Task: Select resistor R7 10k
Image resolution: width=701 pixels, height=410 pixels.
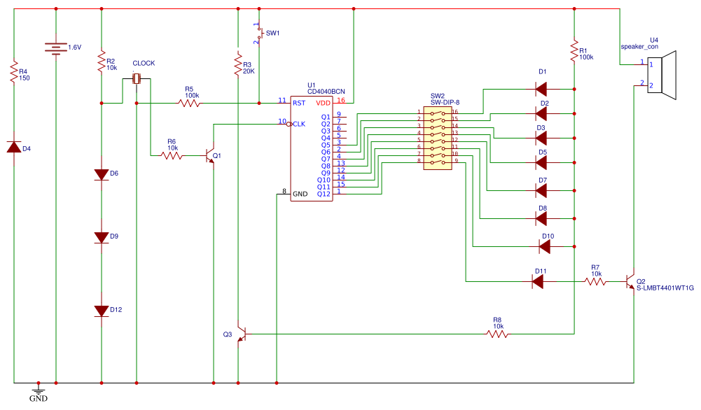Action: [x=595, y=281]
